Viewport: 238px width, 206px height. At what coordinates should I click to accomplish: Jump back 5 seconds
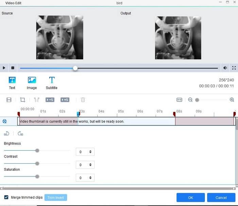click(50, 100)
